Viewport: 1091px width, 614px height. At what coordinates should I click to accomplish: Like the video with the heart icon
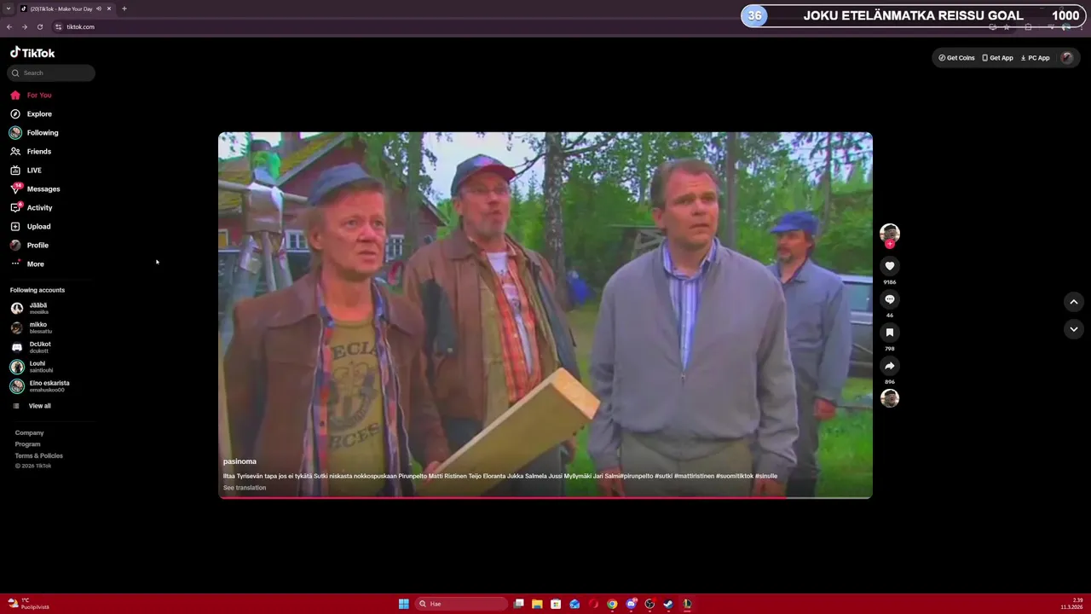click(x=890, y=266)
